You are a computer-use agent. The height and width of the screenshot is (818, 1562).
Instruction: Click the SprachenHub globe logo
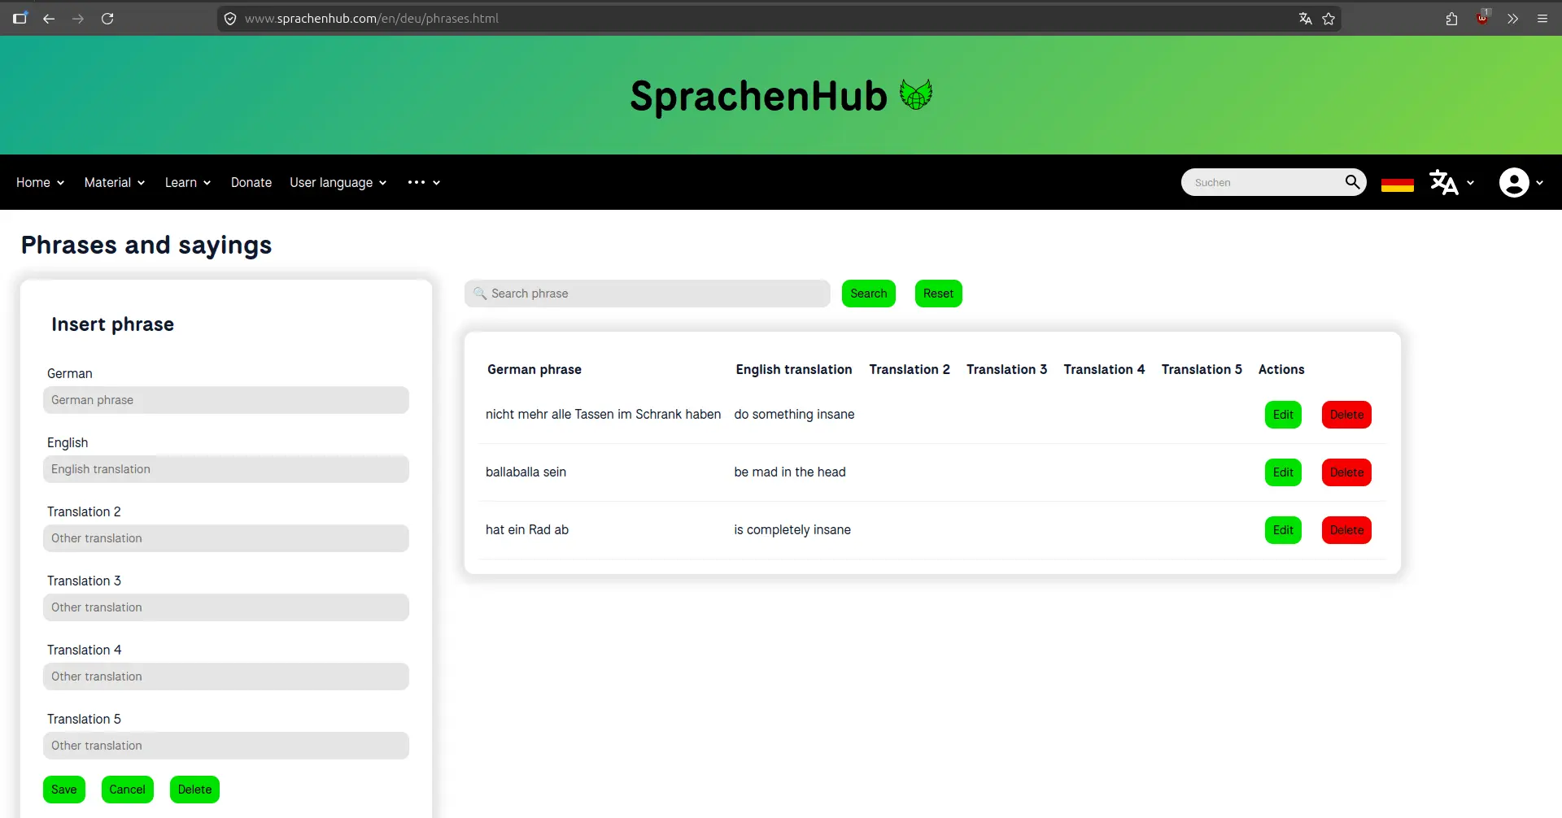(916, 94)
